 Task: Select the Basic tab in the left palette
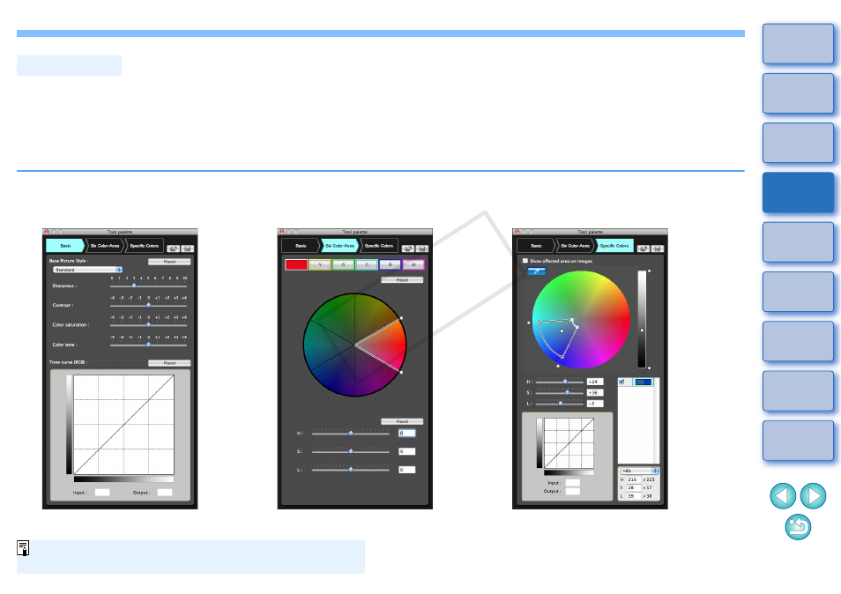point(65,246)
